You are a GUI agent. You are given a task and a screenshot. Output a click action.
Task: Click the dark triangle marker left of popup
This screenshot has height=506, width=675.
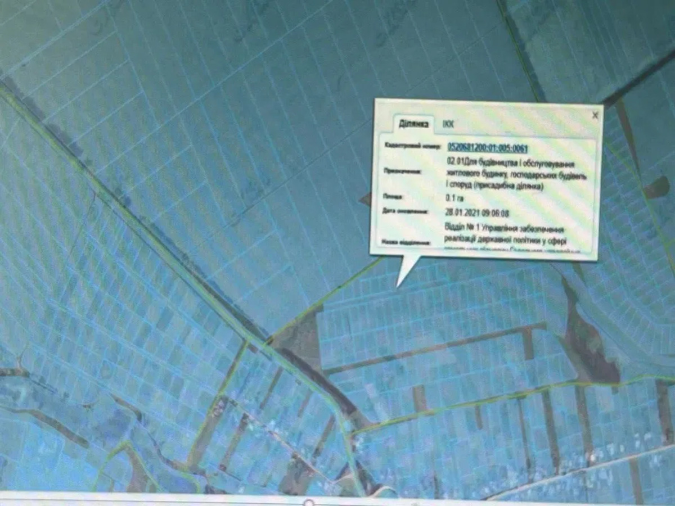[366, 198]
